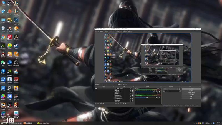
Task: Move scene up in Scenes list
Action: [x=101, y=103]
